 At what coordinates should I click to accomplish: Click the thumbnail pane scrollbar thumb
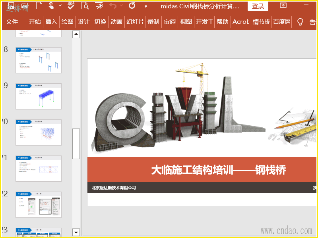coord(76,144)
